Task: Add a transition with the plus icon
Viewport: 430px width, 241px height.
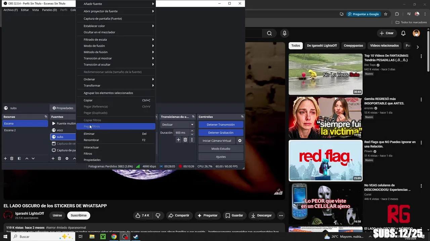Action: (x=178, y=140)
